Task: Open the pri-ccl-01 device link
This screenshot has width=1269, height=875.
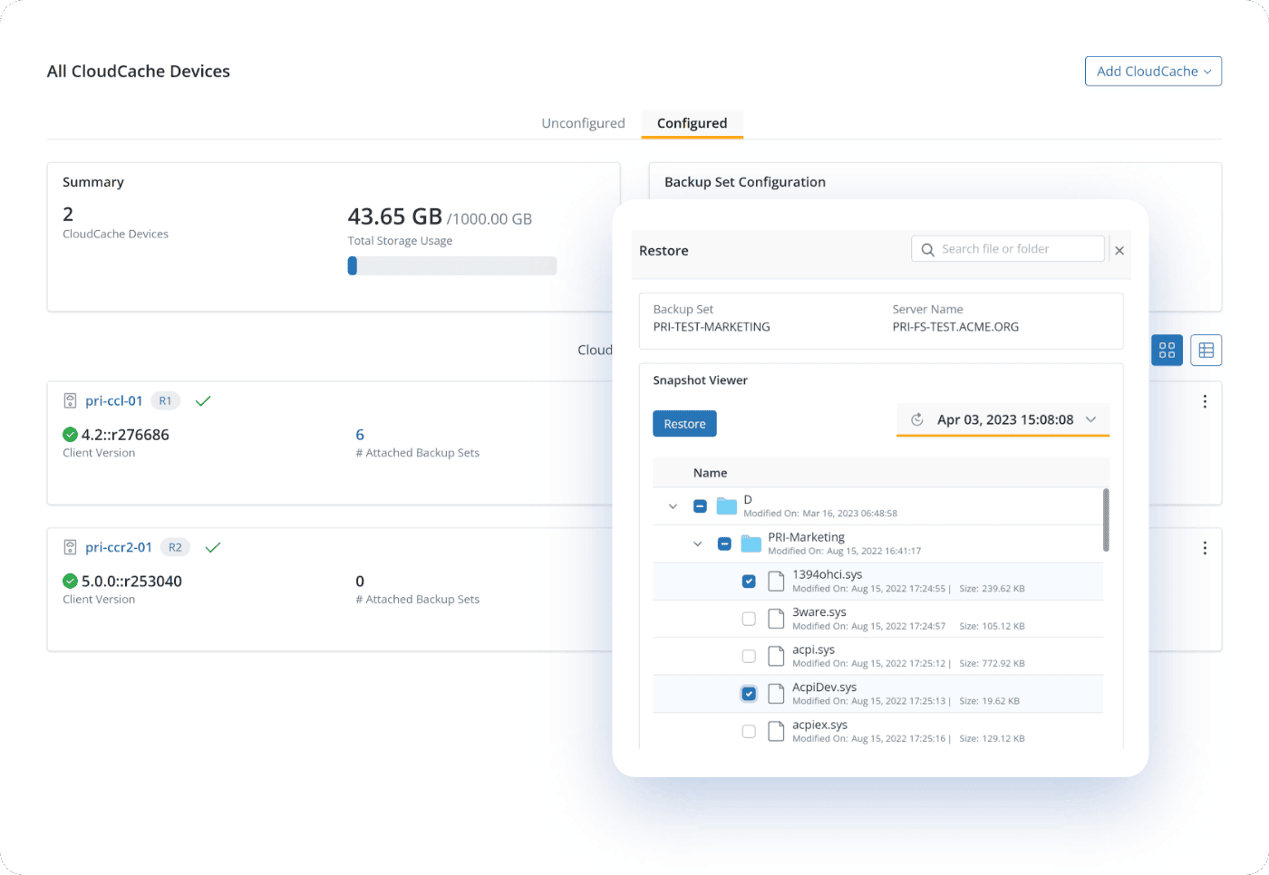Action: [114, 400]
